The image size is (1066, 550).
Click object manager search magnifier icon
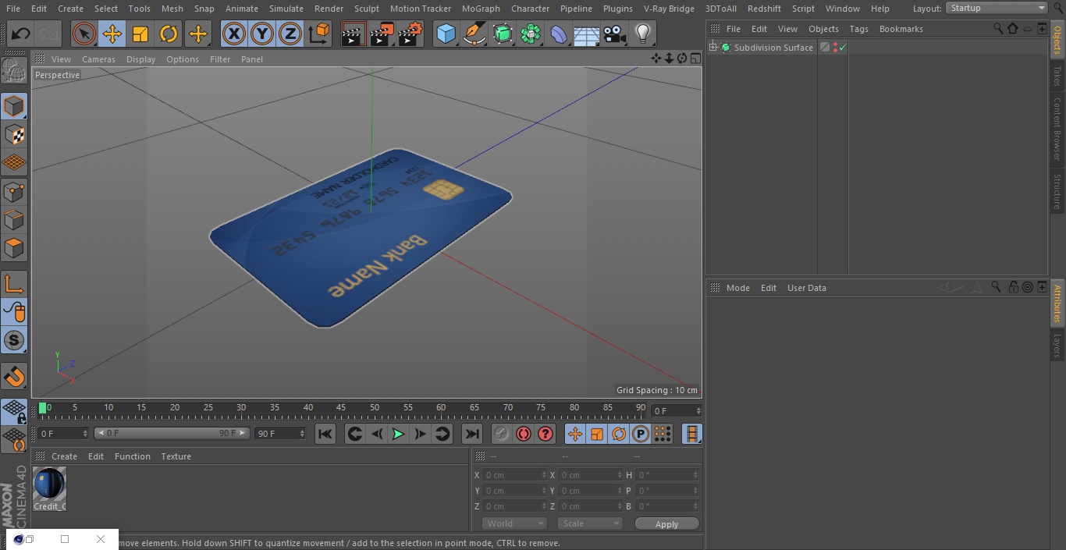[x=998, y=28]
